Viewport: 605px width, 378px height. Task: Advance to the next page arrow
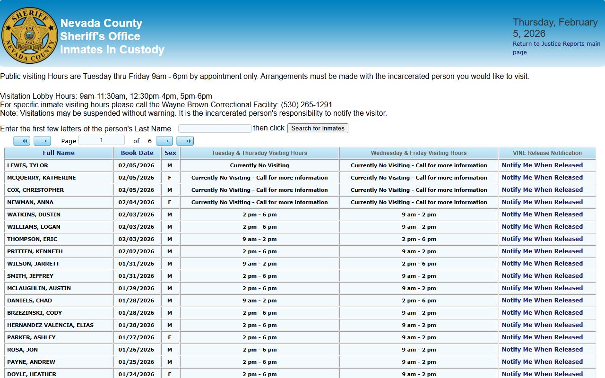[x=164, y=141]
